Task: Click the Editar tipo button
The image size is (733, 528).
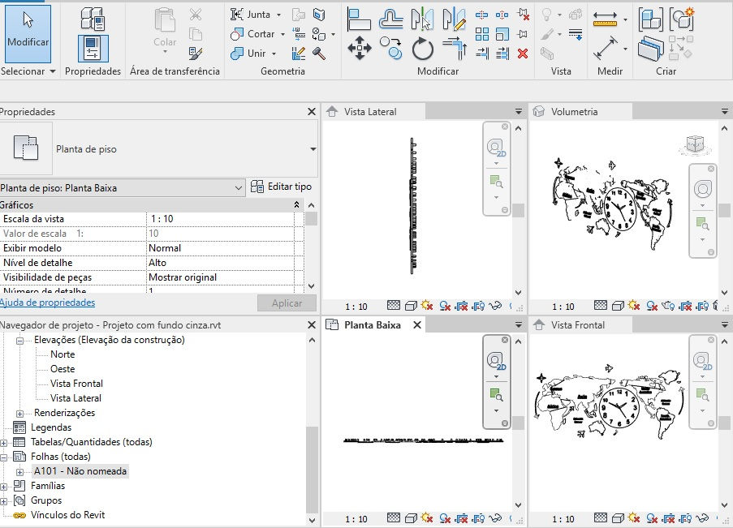Action: tap(281, 187)
